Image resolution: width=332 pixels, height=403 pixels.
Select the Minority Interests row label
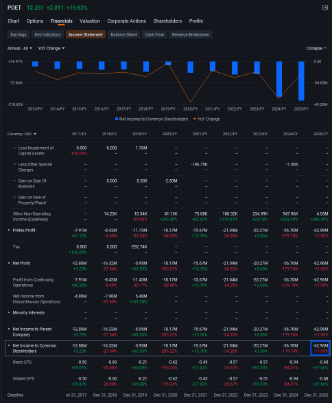[x=29, y=312]
